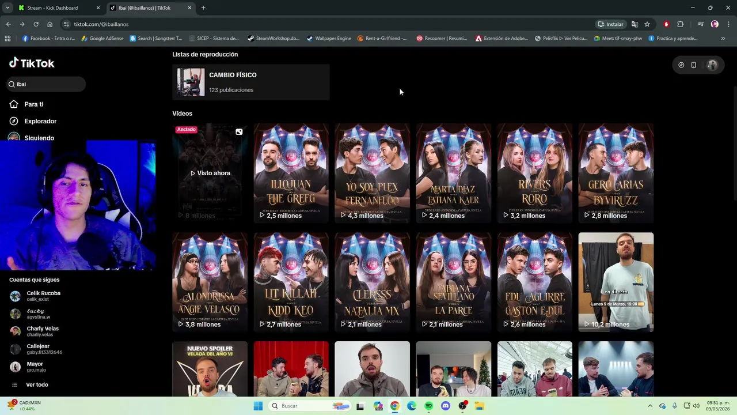Click the phone app icon in top-right pill
This screenshot has width=737, height=415.
point(693,65)
